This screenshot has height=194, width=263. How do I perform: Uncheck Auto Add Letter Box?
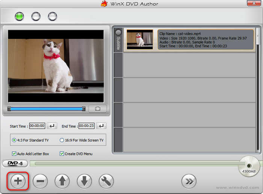(x=14, y=154)
